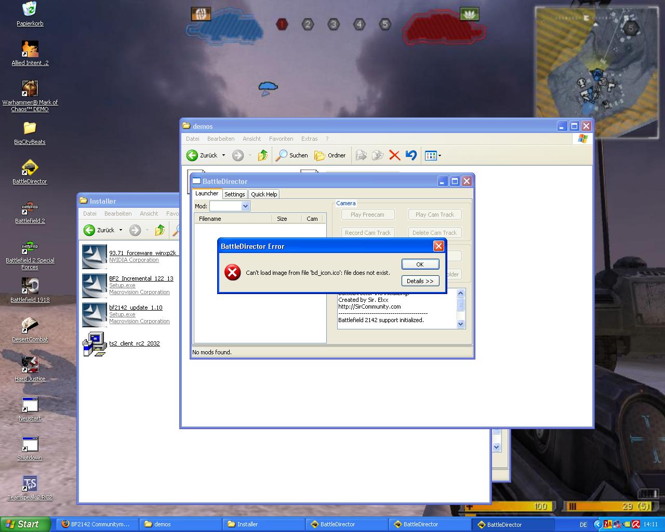Click the blue undo arrow in demos toolbar
The height and width of the screenshot is (532, 665).
411,155
